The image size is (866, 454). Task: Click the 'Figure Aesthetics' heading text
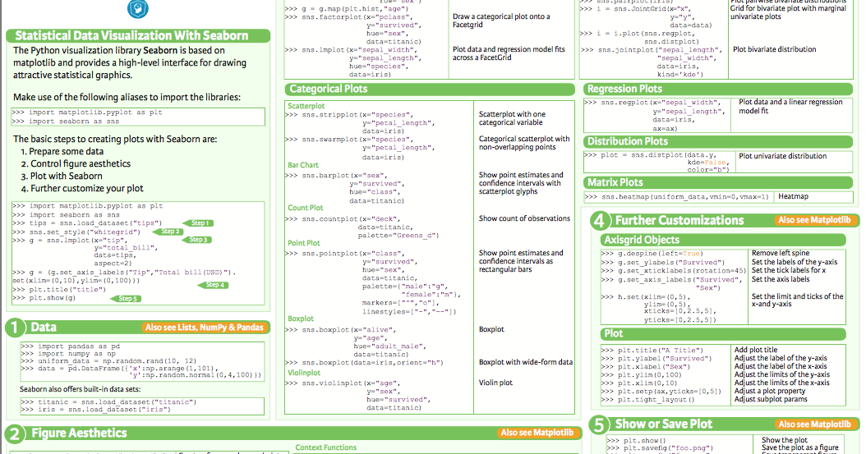[79, 433]
